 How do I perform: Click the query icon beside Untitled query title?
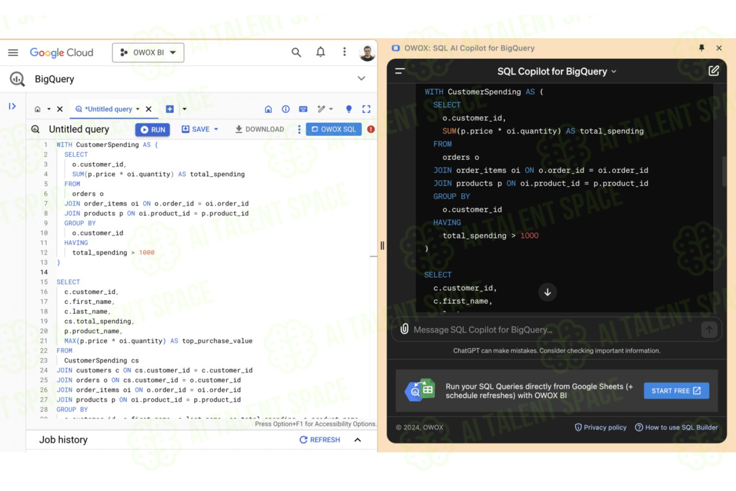click(35, 129)
